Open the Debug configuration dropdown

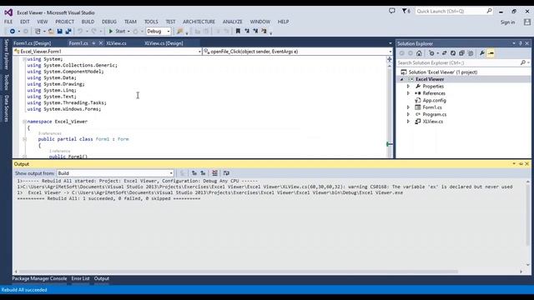click(x=159, y=32)
